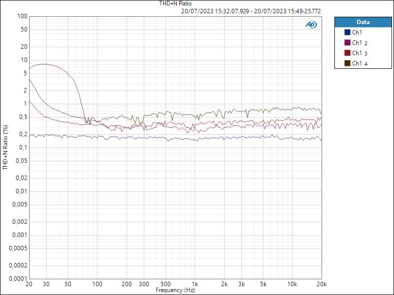Click the brown Ch1 4 legend swatch
The width and height of the screenshot is (394, 295).
point(347,63)
